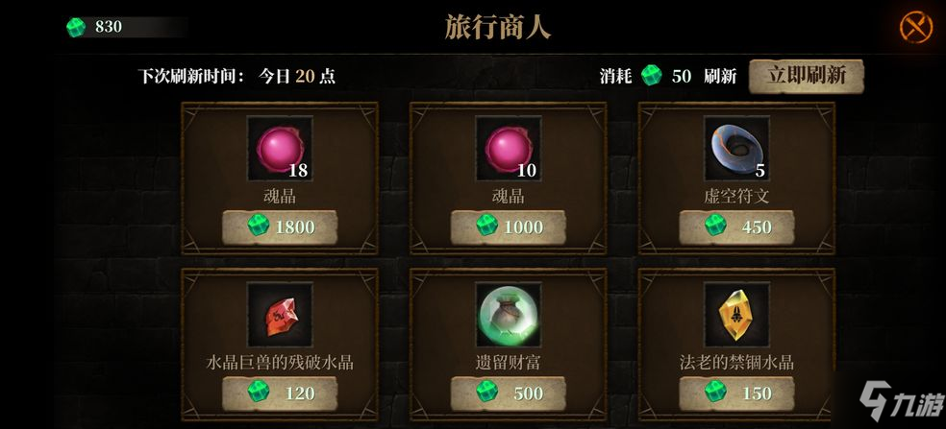946x429 pixels.
Task: Tap the 旅行商人 title heading
Action: [x=498, y=28]
